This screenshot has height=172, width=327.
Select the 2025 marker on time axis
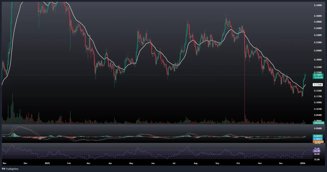(x=47, y=163)
